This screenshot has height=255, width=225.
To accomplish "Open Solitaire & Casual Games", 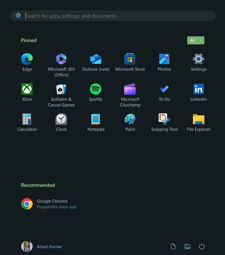I will (61, 95).
